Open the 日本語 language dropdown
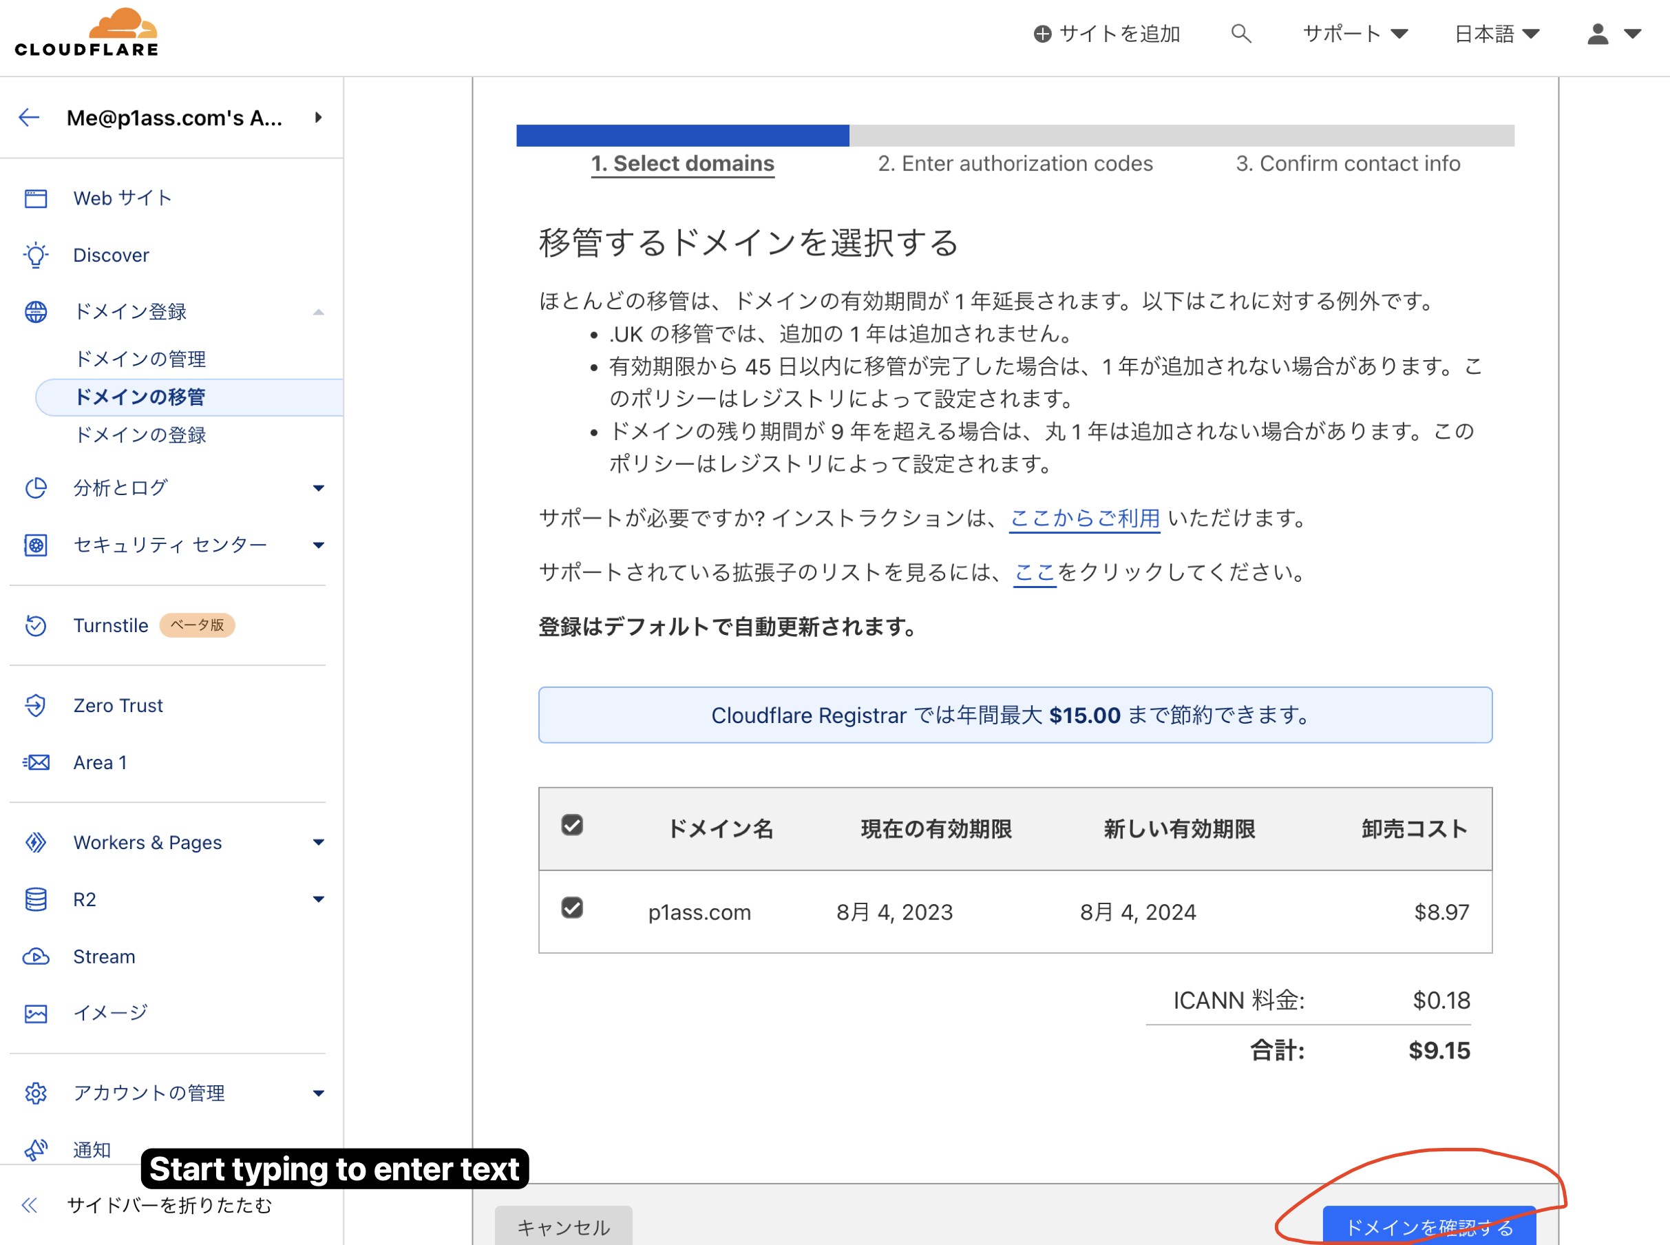 point(1496,34)
